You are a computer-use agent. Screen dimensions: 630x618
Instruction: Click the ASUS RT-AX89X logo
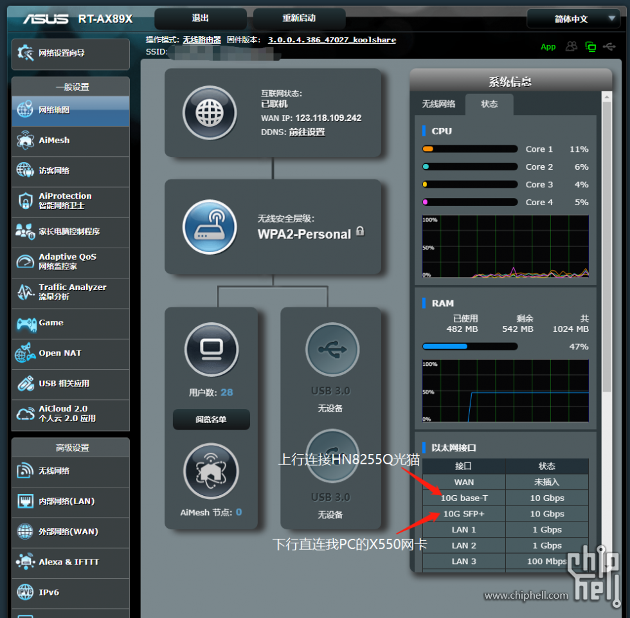click(78, 19)
